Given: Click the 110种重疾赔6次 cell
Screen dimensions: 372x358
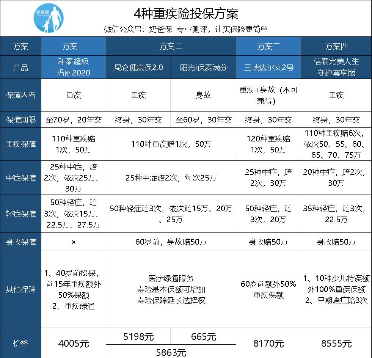Looking at the screenshot, I should click(336, 144).
